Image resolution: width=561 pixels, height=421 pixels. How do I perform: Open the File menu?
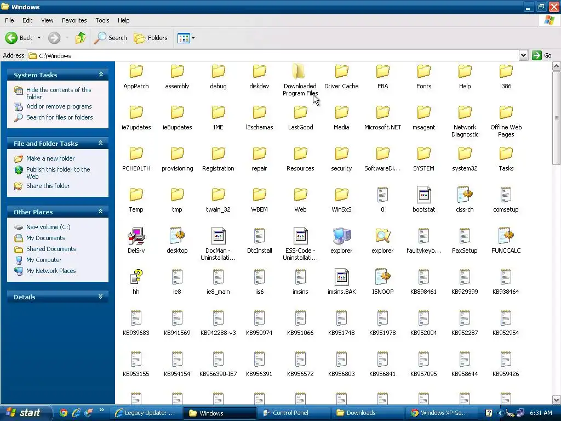(x=9, y=20)
